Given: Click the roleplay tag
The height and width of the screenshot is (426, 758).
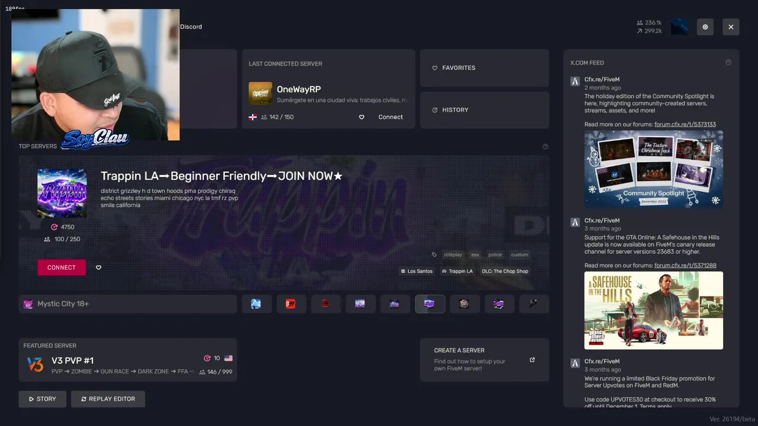Looking at the screenshot, I should (x=453, y=255).
